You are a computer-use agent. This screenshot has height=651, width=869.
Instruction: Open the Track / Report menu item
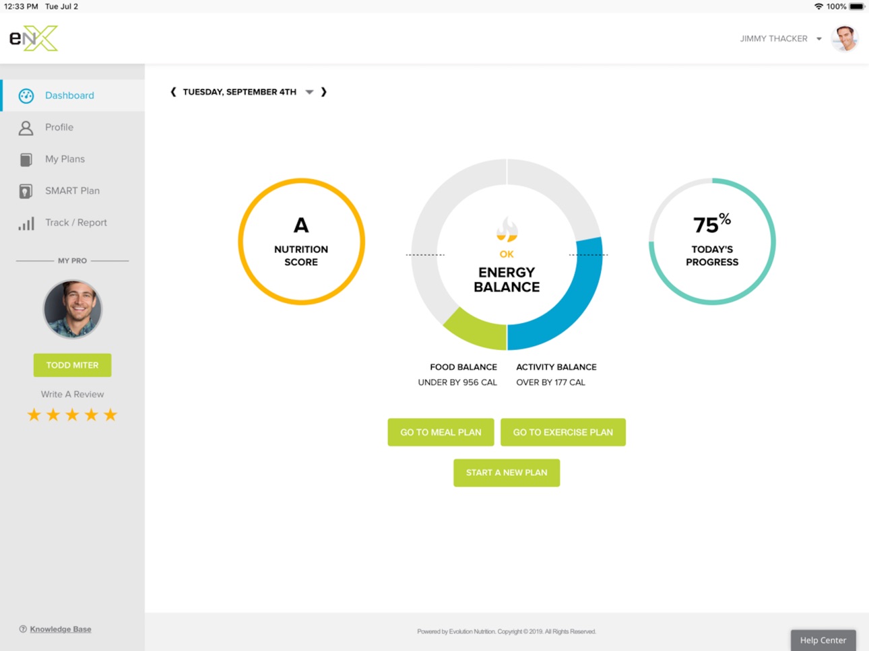tap(72, 223)
